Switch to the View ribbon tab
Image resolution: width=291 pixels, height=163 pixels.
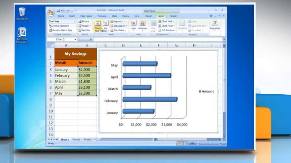[x=137, y=16]
